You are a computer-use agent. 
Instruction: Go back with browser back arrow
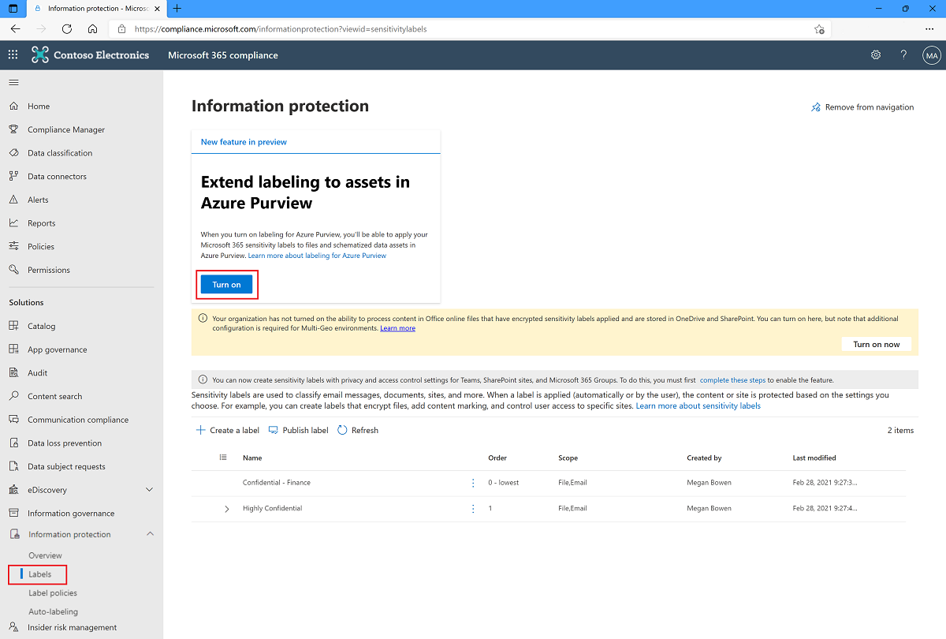click(15, 28)
